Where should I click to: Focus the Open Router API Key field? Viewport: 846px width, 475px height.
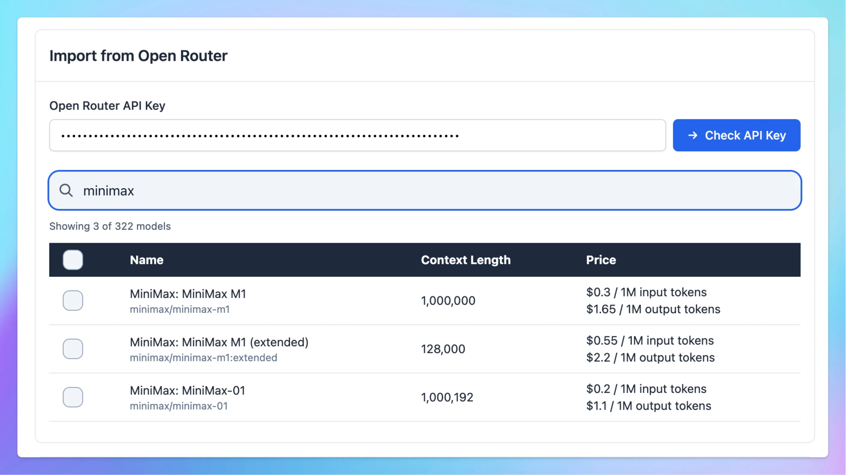pos(357,135)
